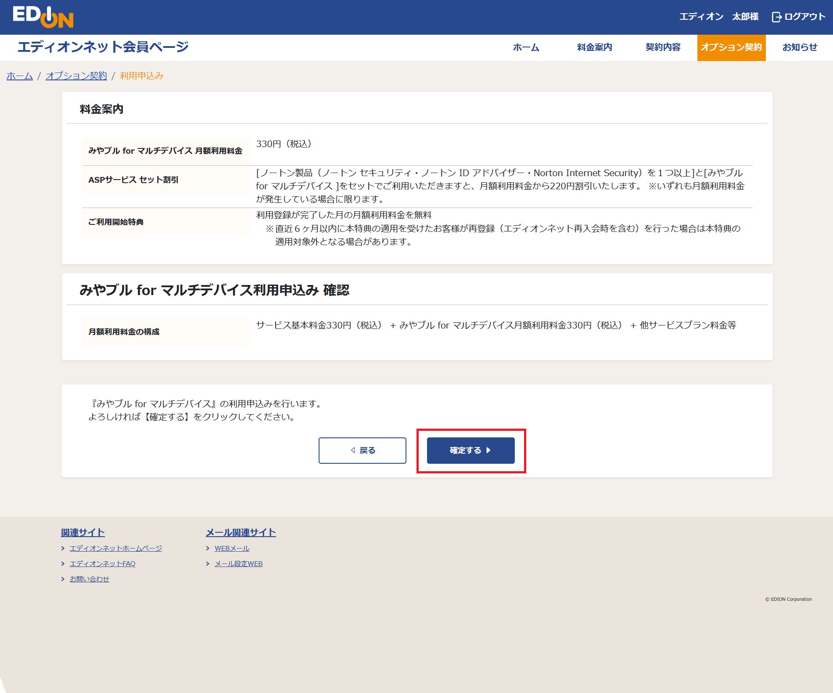Select the highlighted オプション契約 tab
This screenshot has width=833, height=693.
(731, 47)
